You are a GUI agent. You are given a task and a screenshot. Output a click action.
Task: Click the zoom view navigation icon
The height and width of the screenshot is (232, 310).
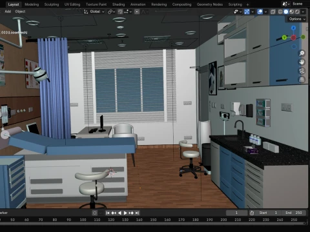coord(302,53)
